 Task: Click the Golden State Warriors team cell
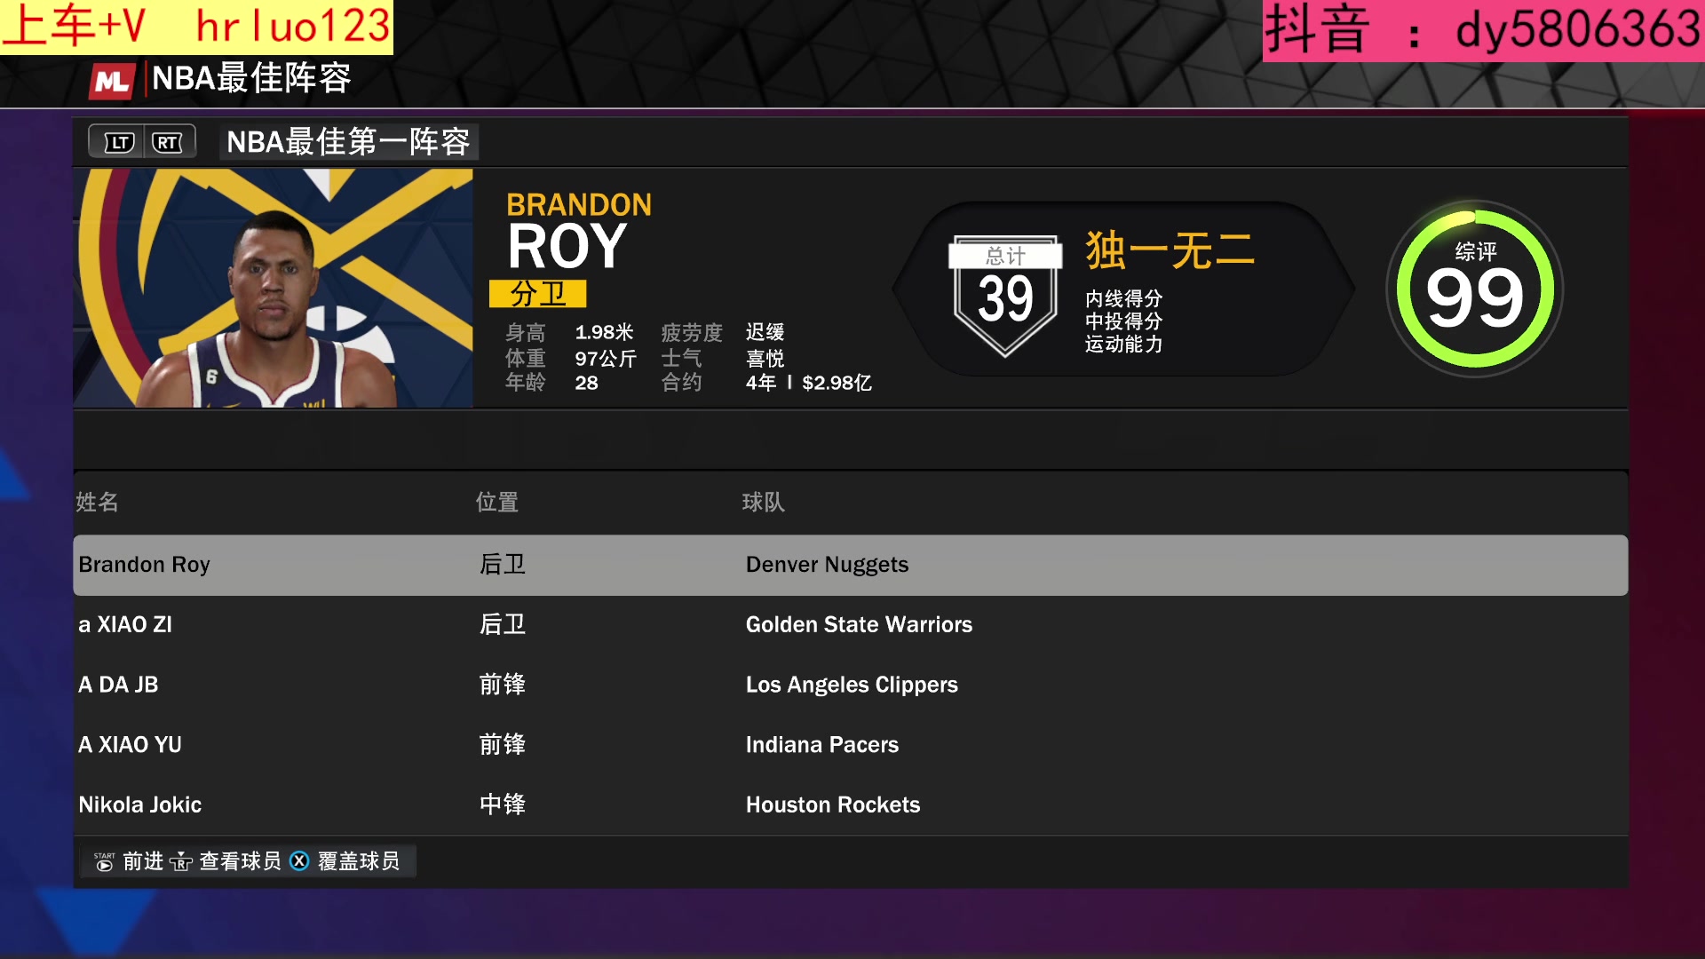[859, 625]
